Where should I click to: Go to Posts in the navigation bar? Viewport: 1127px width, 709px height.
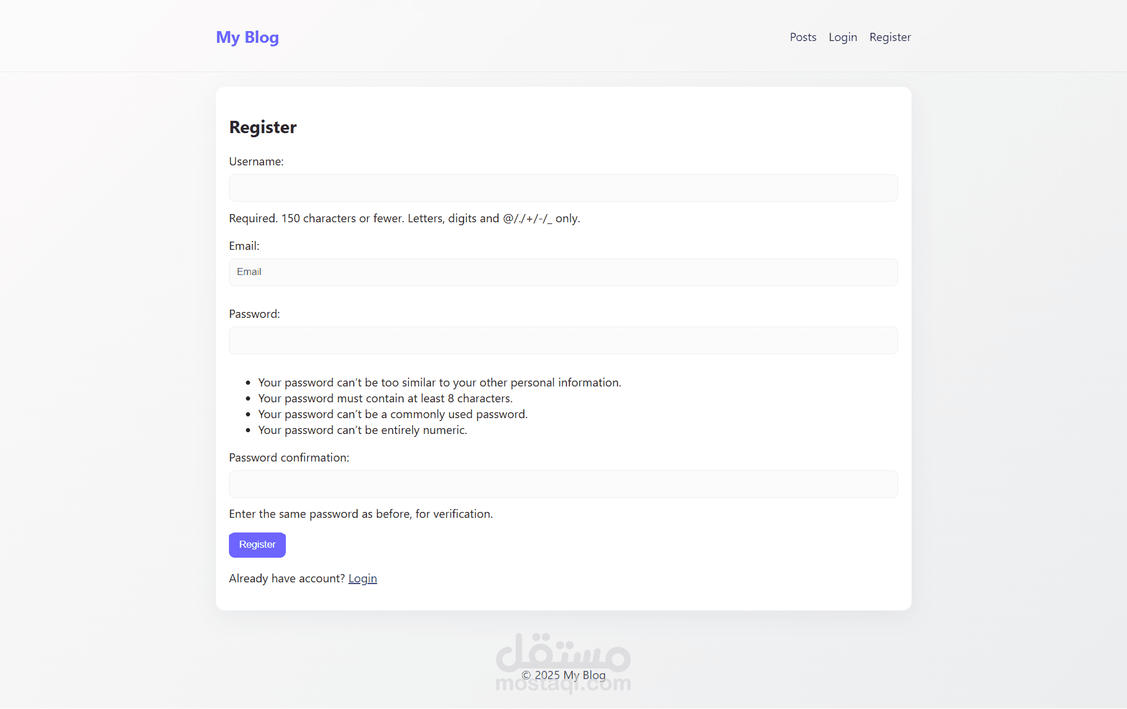pyautogui.click(x=803, y=37)
